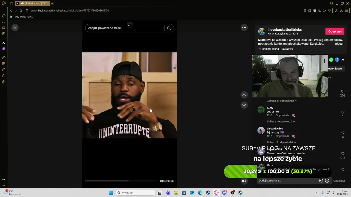Expand description with 'więcej'
Image resolution: width=351 pixels, height=197 pixels.
click(339, 44)
